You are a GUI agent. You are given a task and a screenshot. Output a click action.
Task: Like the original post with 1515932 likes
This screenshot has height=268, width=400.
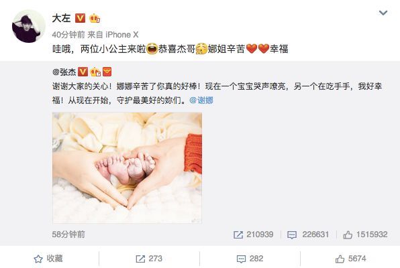pos(365,234)
